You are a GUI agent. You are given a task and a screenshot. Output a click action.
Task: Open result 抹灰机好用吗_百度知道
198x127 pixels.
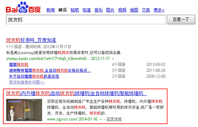(x=31, y=40)
